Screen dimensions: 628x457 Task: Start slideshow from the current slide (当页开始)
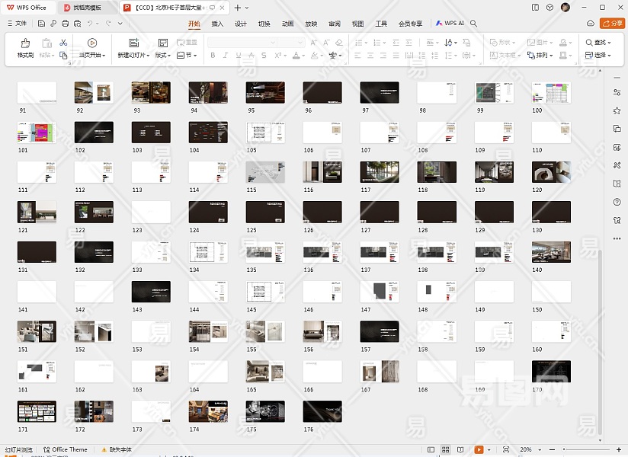coord(92,43)
